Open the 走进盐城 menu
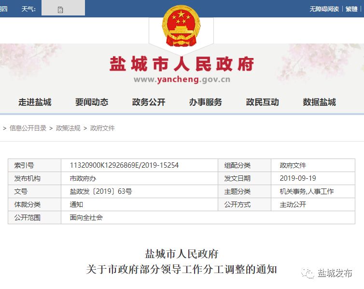The image size is (364, 289). tap(35, 102)
